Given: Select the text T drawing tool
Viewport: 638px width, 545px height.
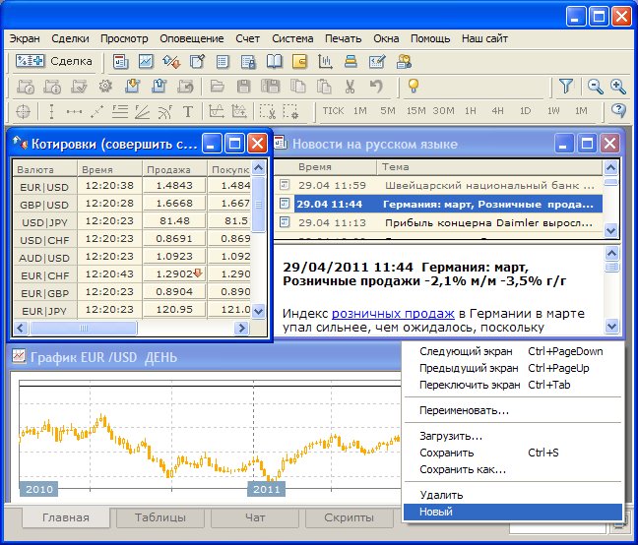Looking at the screenshot, I should tap(187, 111).
